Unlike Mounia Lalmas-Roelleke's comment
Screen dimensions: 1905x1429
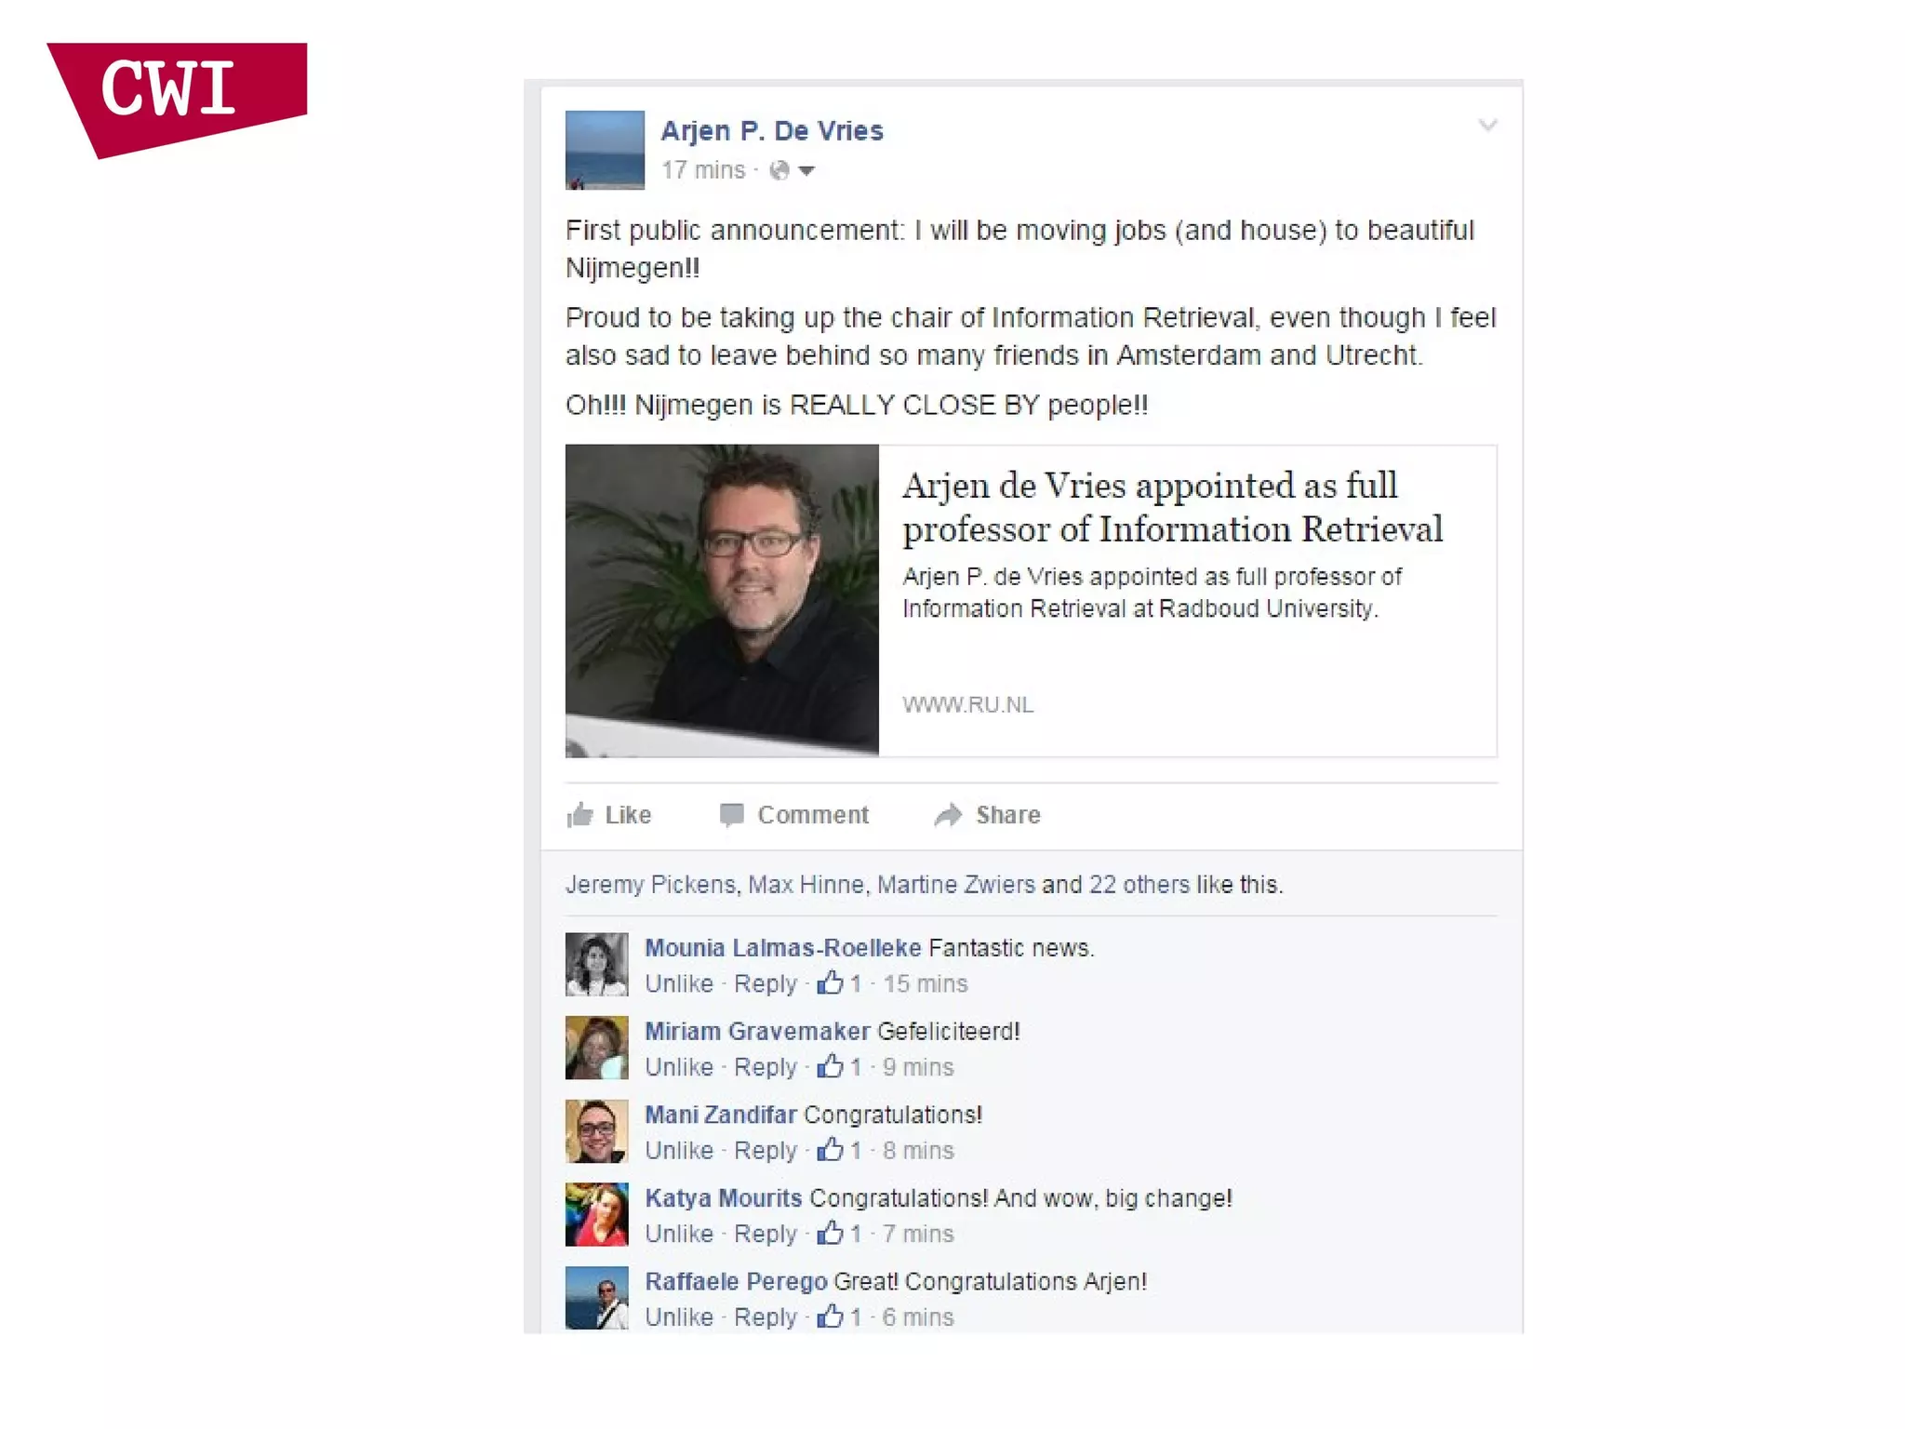coord(679,983)
